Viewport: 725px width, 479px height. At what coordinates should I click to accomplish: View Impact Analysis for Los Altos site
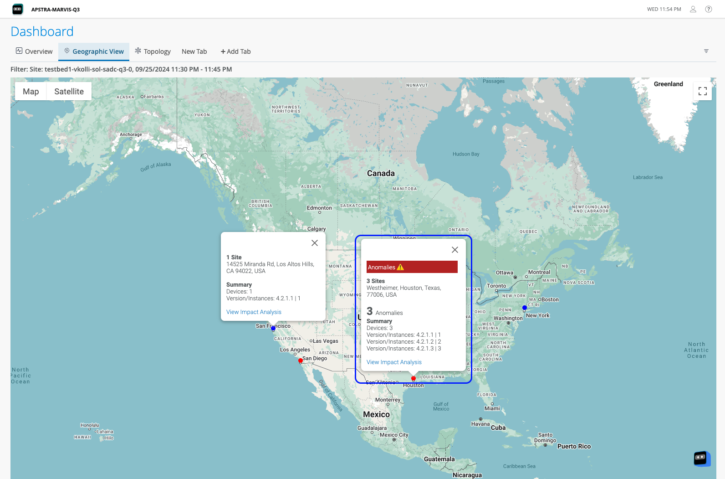click(254, 312)
